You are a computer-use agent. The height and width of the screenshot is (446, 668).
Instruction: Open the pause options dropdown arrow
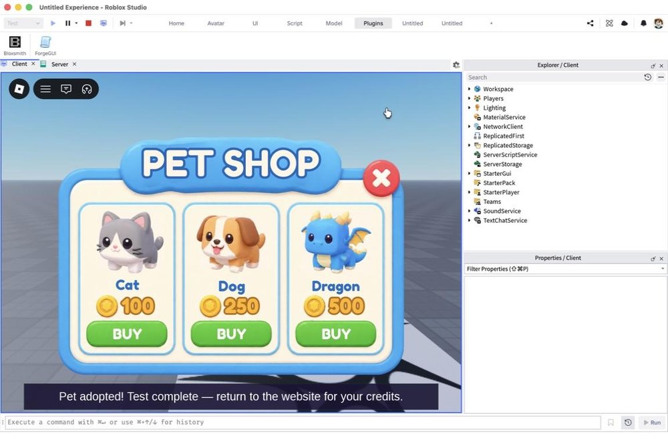pos(76,23)
